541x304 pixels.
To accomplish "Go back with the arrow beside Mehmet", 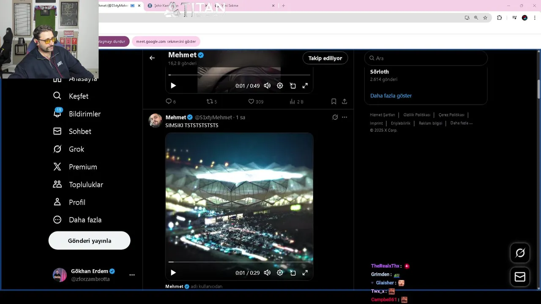I will (x=152, y=58).
